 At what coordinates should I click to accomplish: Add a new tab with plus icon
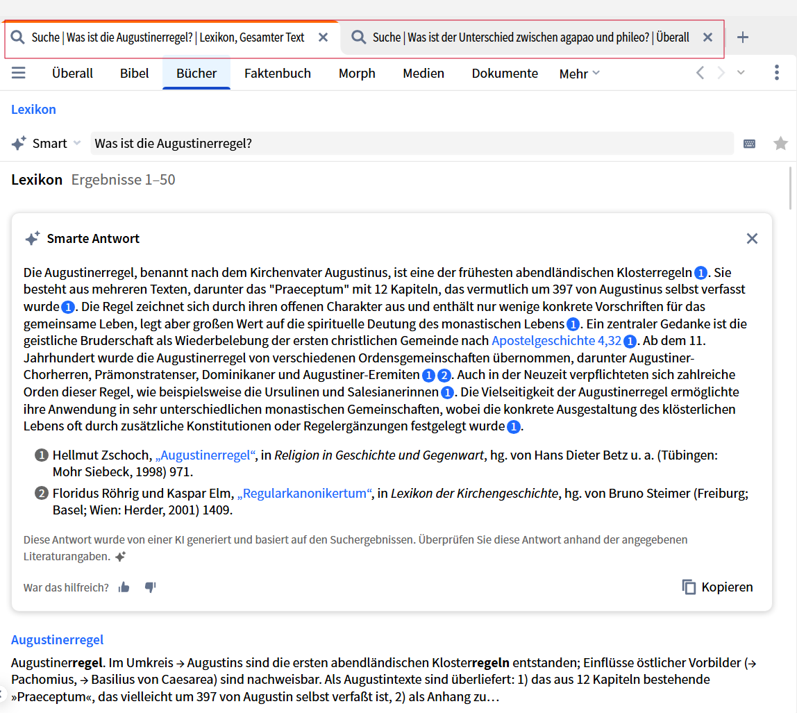pos(743,37)
